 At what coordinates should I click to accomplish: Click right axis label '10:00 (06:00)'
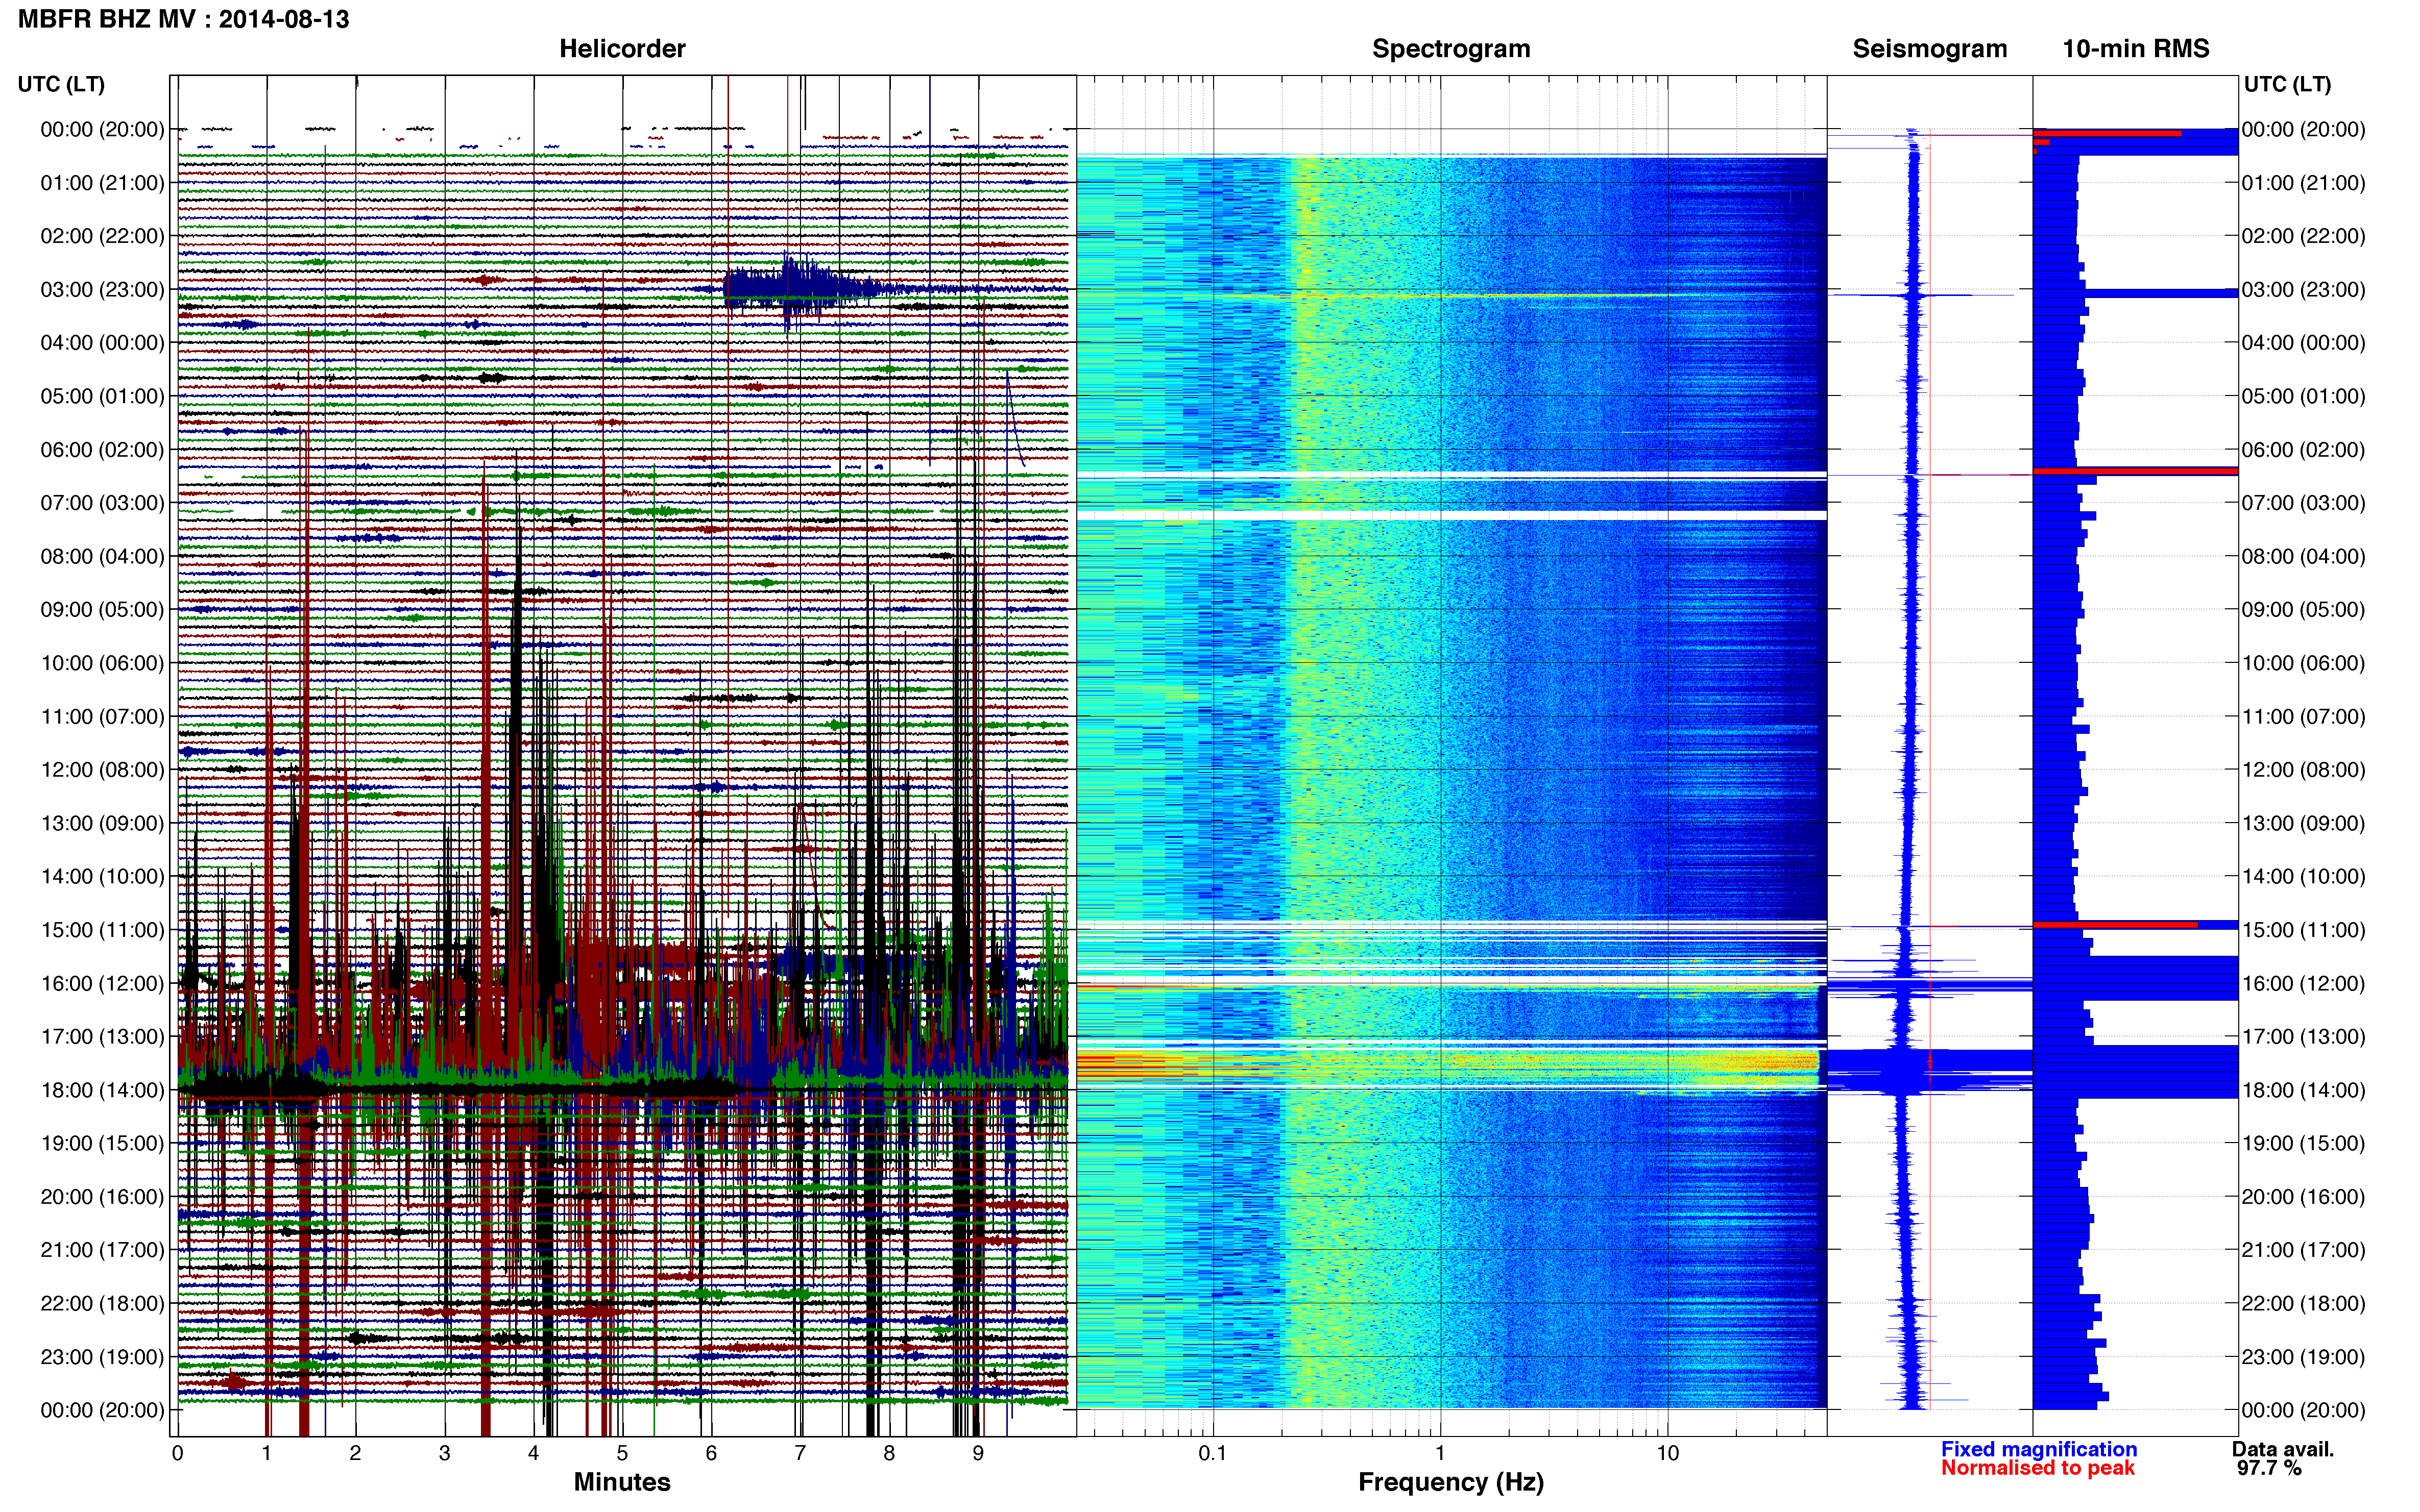pos(2303,663)
